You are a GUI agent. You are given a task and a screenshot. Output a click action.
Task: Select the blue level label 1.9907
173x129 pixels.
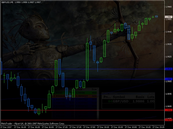169,79
